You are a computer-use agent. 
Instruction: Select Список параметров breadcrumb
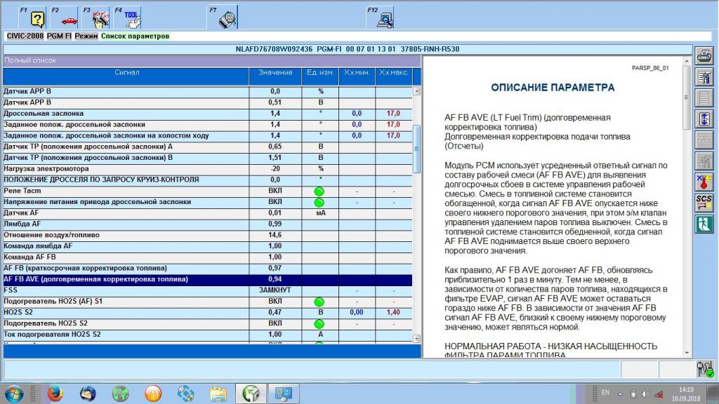[x=136, y=36]
